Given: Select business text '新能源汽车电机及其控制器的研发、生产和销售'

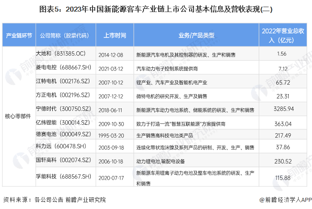Looking at the screenshot, I should [186, 55].
